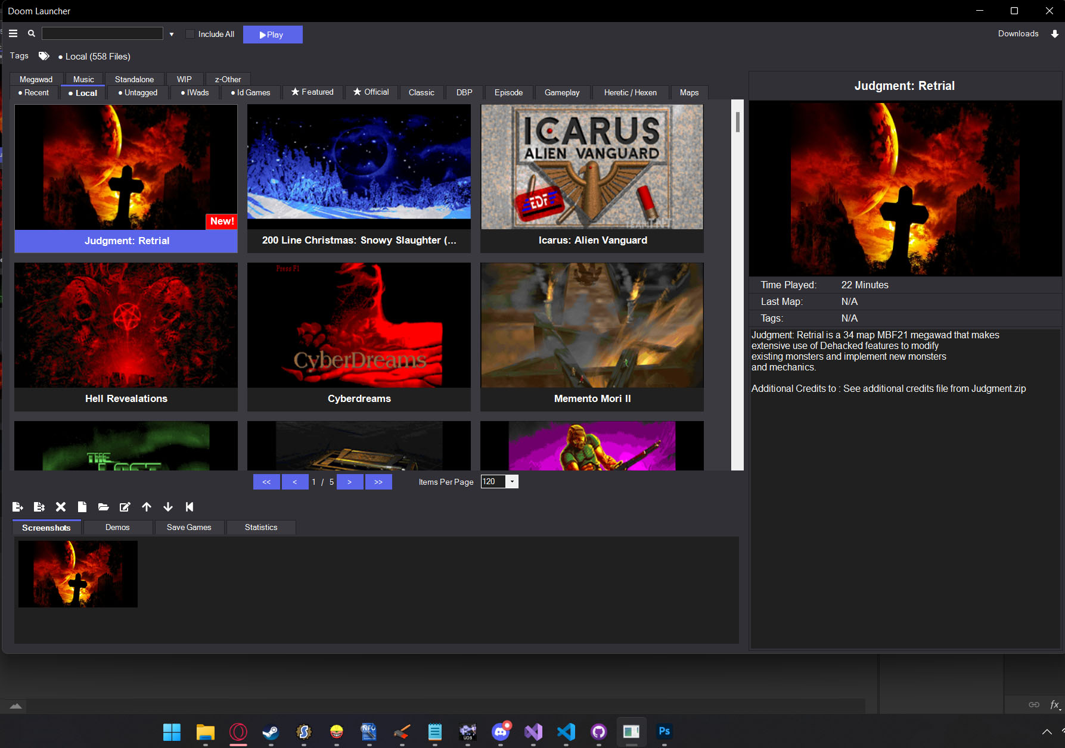Open Downloads arrow icon
The width and height of the screenshot is (1065, 748).
click(1054, 34)
